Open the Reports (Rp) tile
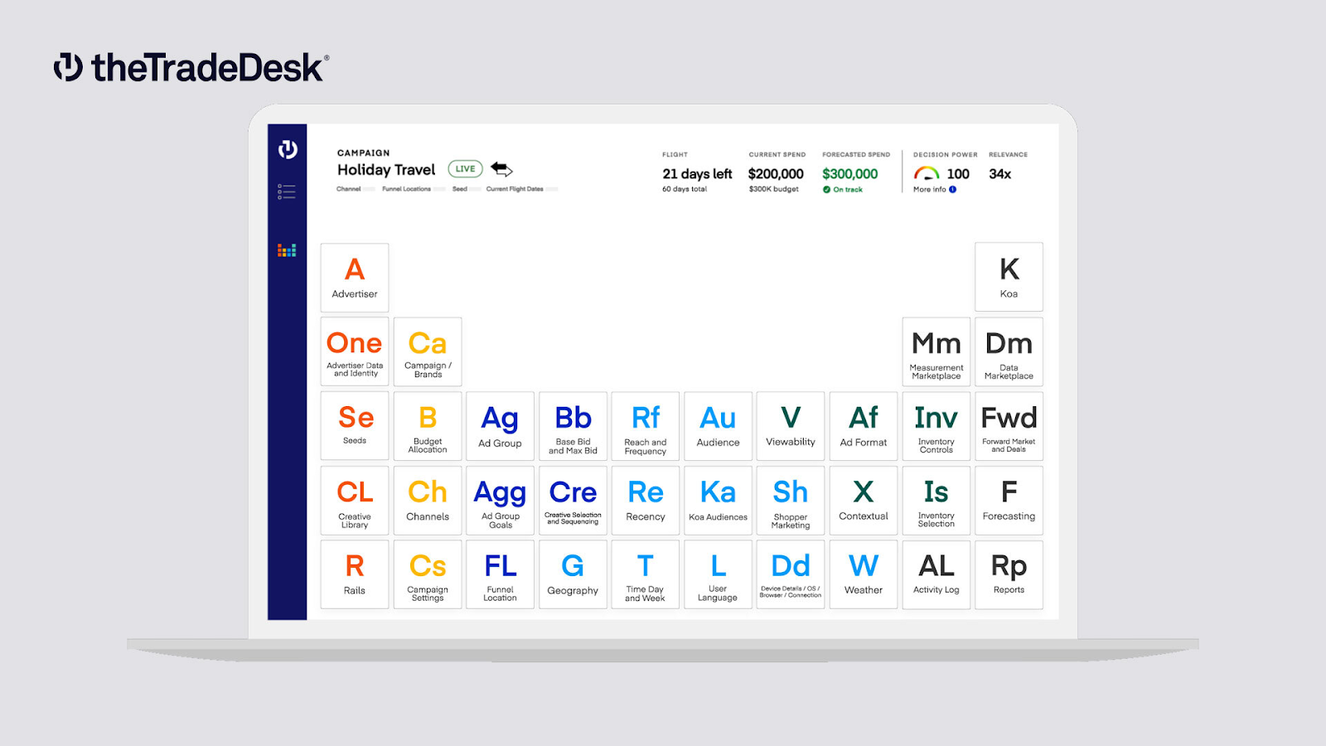Image resolution: width=1326 pixels, height=746 pixels. 1009,574
